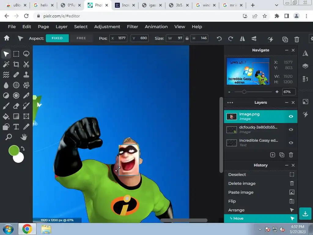313x235 pixels.
Task: Duplicate layer icon in options bar
Action: (x=285, y=39)
